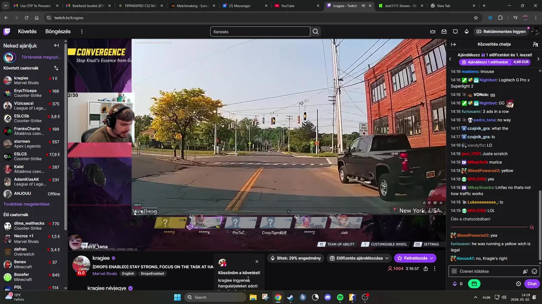Image resolution: width=542 pixels, height=304 pixels.
Task: Click the Windows Start button
Action: 177,297
